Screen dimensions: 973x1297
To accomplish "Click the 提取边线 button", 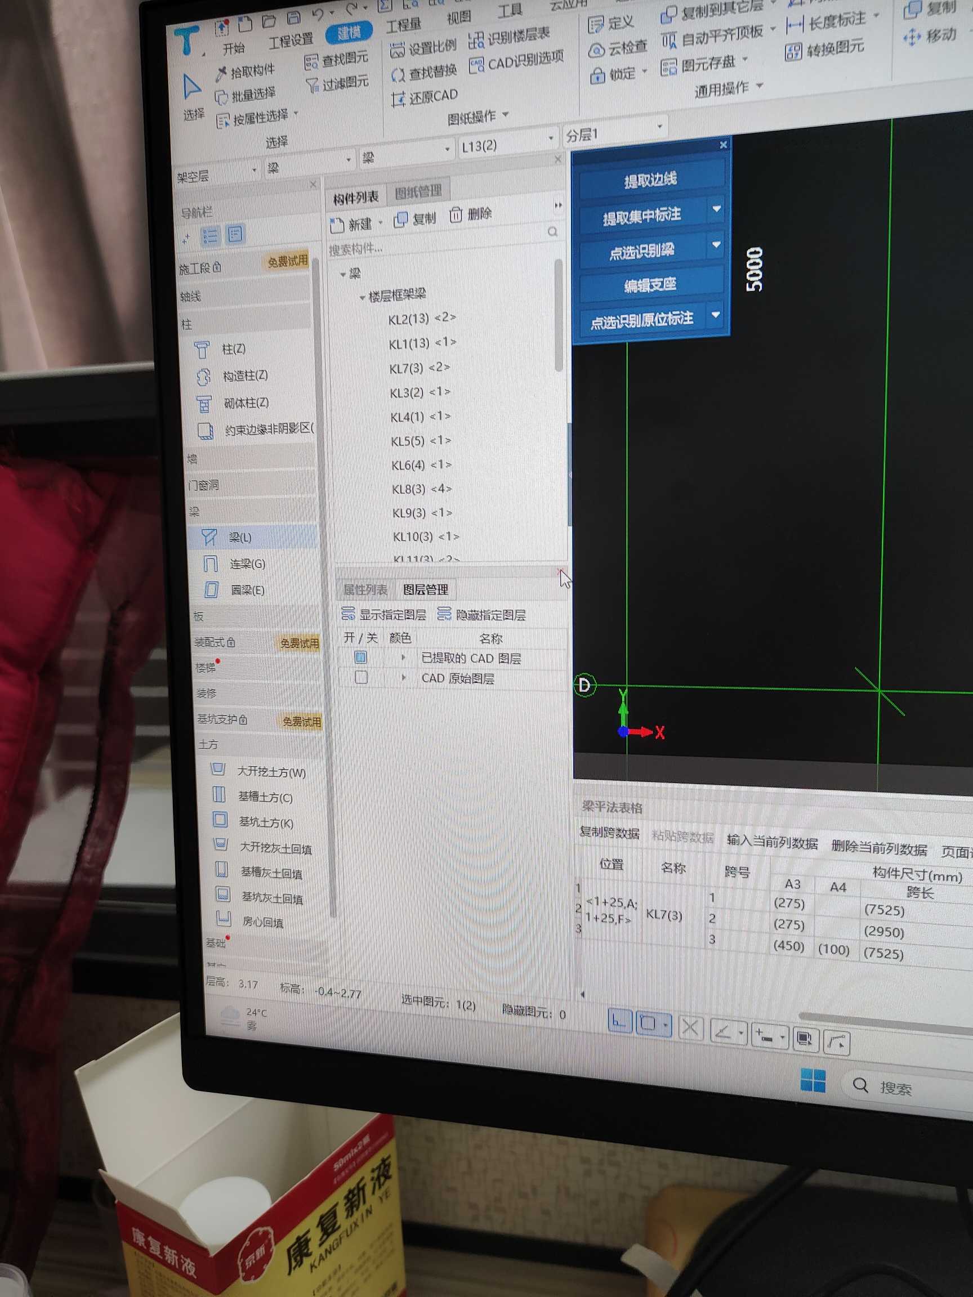I will pos(651,180).
